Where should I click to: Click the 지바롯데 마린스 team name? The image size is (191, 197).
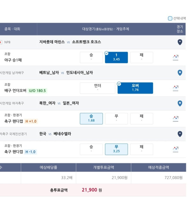point(52,42)
